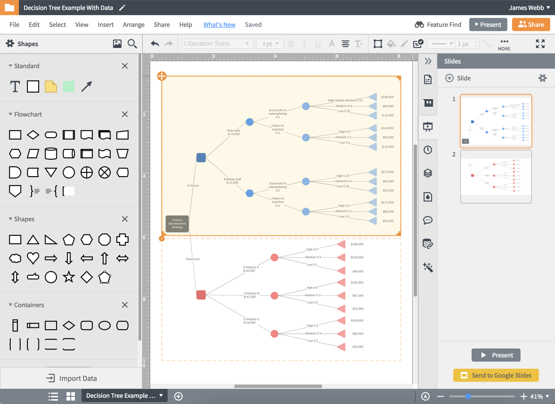Click the rename document pencil icon
This screenshot has height=404, width=555.
tap(122, 8)
